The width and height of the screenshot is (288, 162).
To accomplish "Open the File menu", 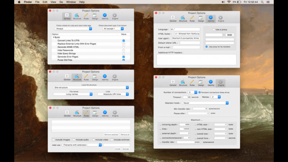I will pyautogui.click(x=37, y=2).
